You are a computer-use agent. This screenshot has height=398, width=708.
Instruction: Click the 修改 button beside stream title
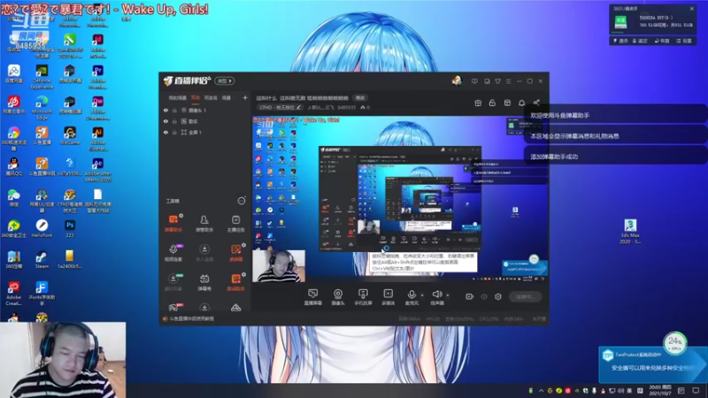(x=360, y=97)
